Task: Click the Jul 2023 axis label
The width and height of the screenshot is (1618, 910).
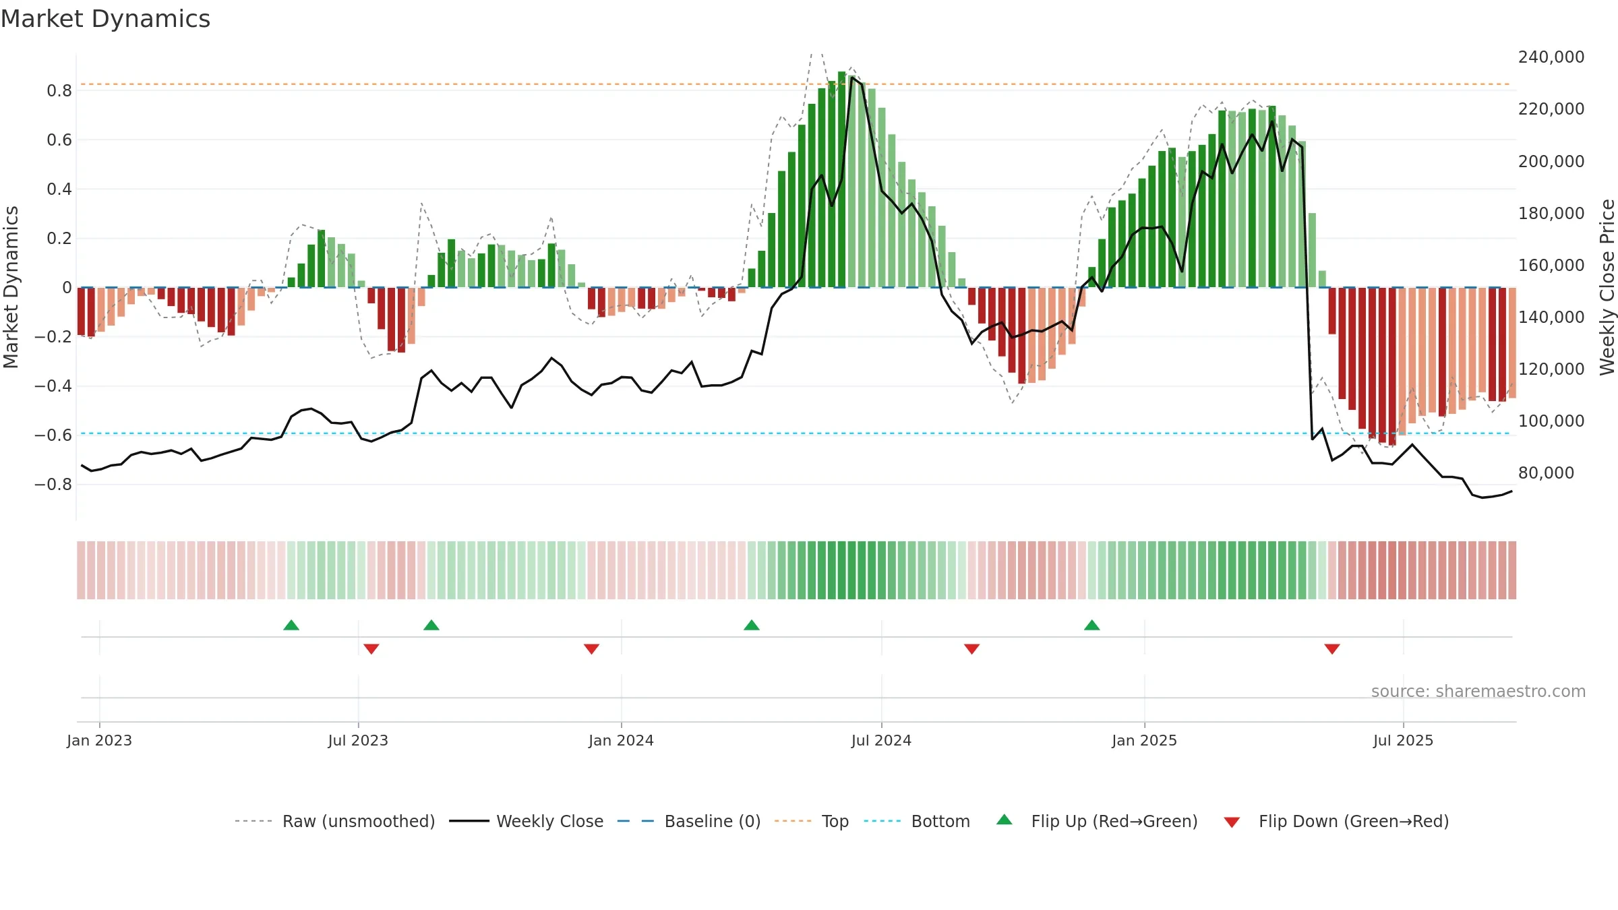Action: [358, 740]
